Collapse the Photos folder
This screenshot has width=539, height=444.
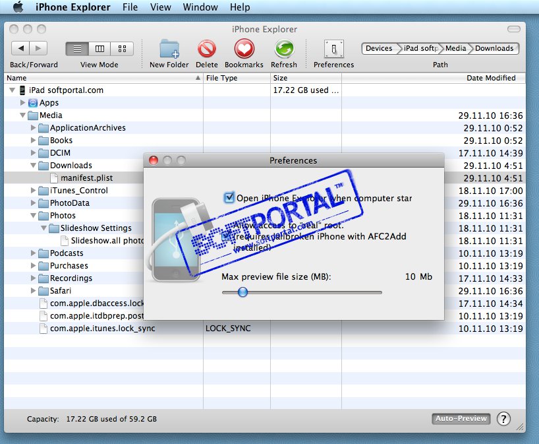(x=34, y=216)
